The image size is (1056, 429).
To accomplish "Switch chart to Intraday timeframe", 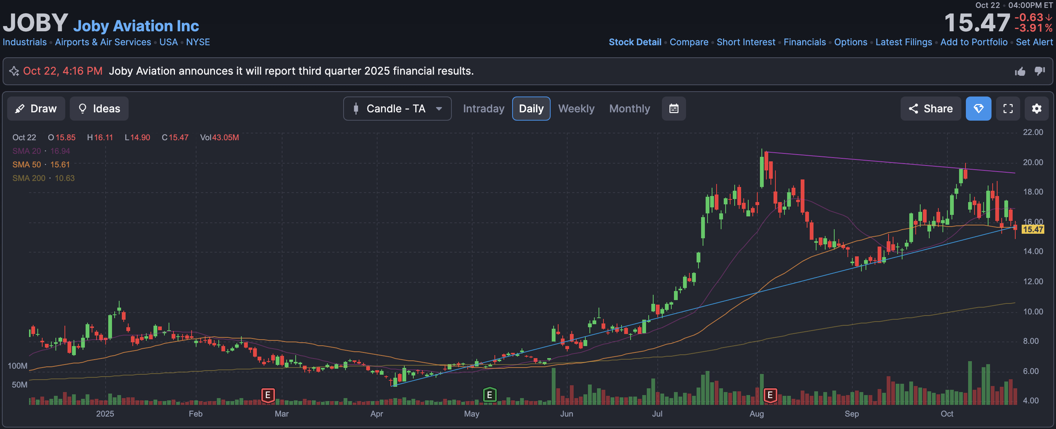I will coord(483,109).
